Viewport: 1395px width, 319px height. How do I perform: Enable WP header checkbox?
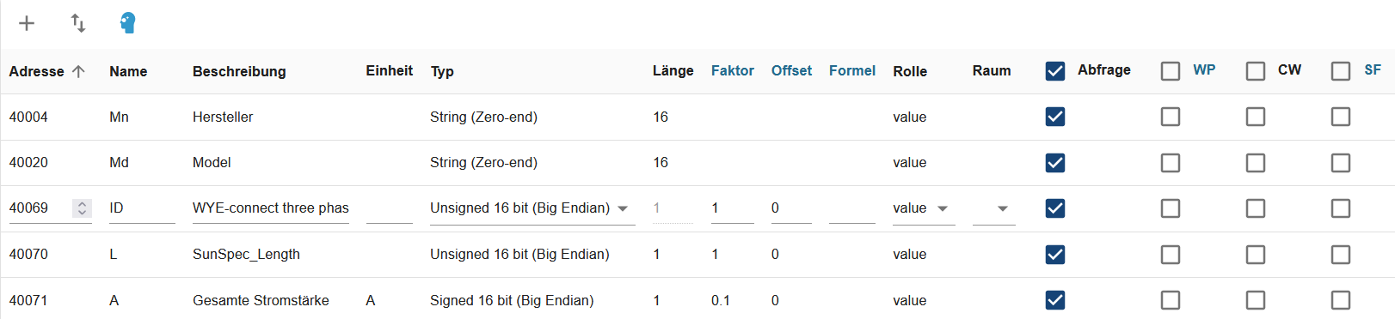pyautogui.click(x=1171, y=71)
